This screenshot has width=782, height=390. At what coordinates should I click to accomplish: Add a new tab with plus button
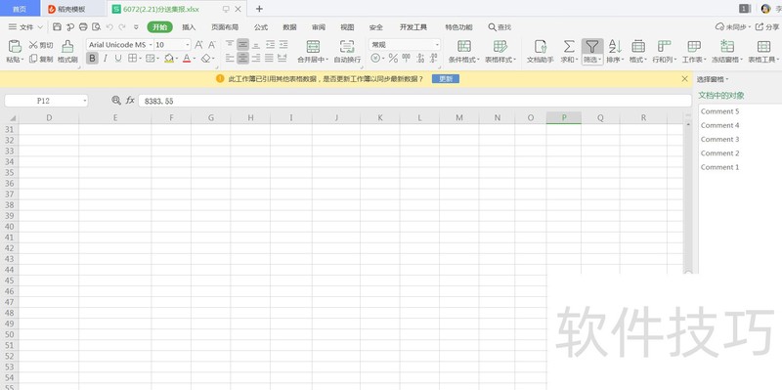(x=259, y=9)
